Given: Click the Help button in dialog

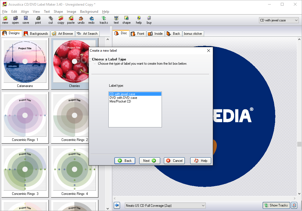Looking at the screenshot, I should point(200,161).
